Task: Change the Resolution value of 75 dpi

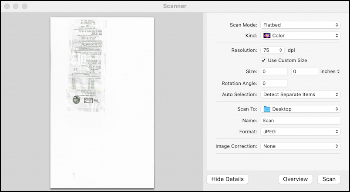Action: click(x=273, y=50)
